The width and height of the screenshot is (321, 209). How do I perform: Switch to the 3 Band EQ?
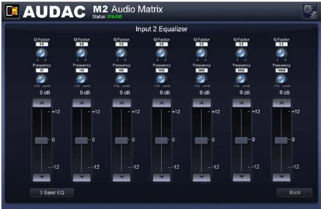(52, 193)
